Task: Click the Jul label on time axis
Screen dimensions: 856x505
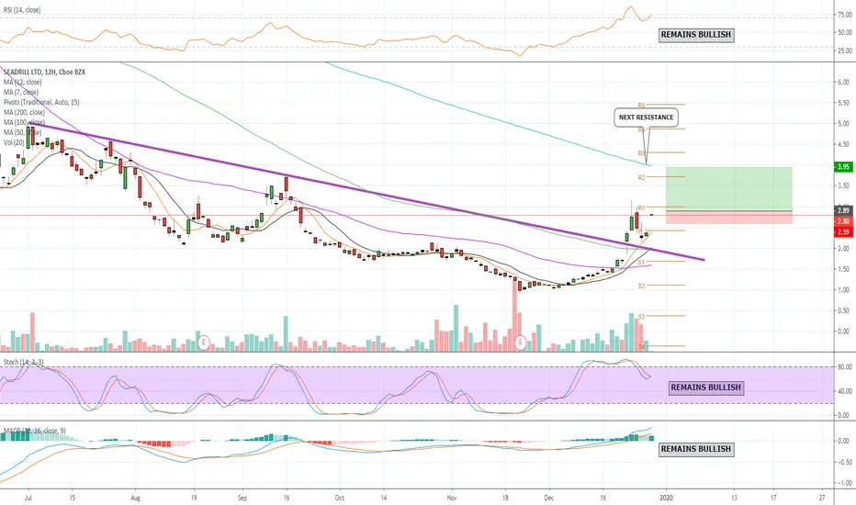Action: pos(28,498)
